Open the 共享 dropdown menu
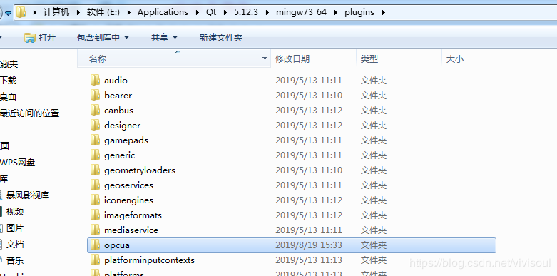This screenshot has height=276, width=557. pos(164,37)
